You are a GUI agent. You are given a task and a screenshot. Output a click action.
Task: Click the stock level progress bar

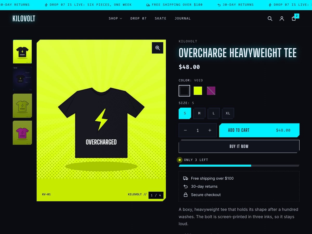pyautogui.click(x=239, y=166)
